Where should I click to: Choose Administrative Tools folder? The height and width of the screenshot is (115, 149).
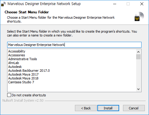click(22, 59)
